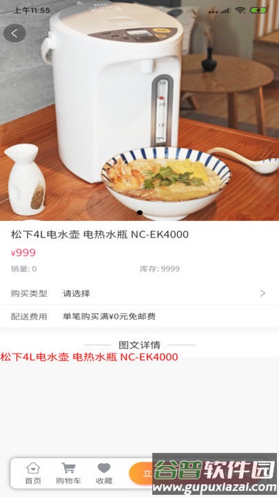Click the Wi-Fi status bar icon

[x=240, y=10]
